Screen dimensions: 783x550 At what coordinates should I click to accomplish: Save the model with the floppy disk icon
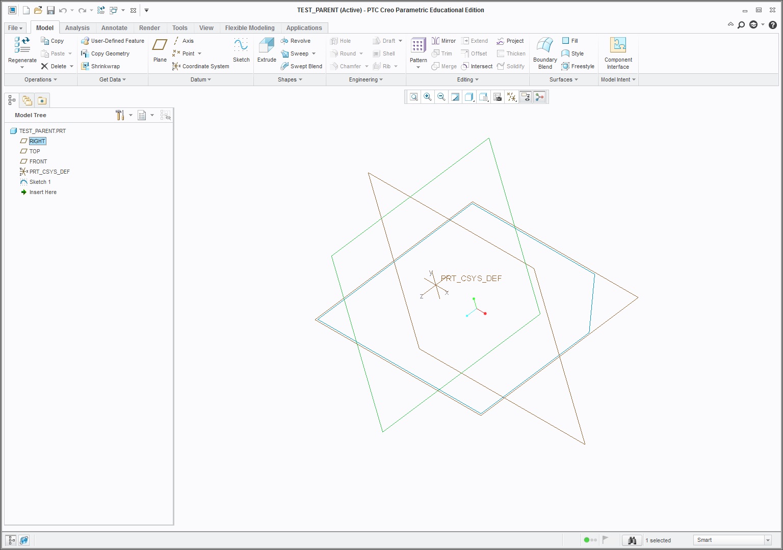pyautogui.click(x=50, y=10)
